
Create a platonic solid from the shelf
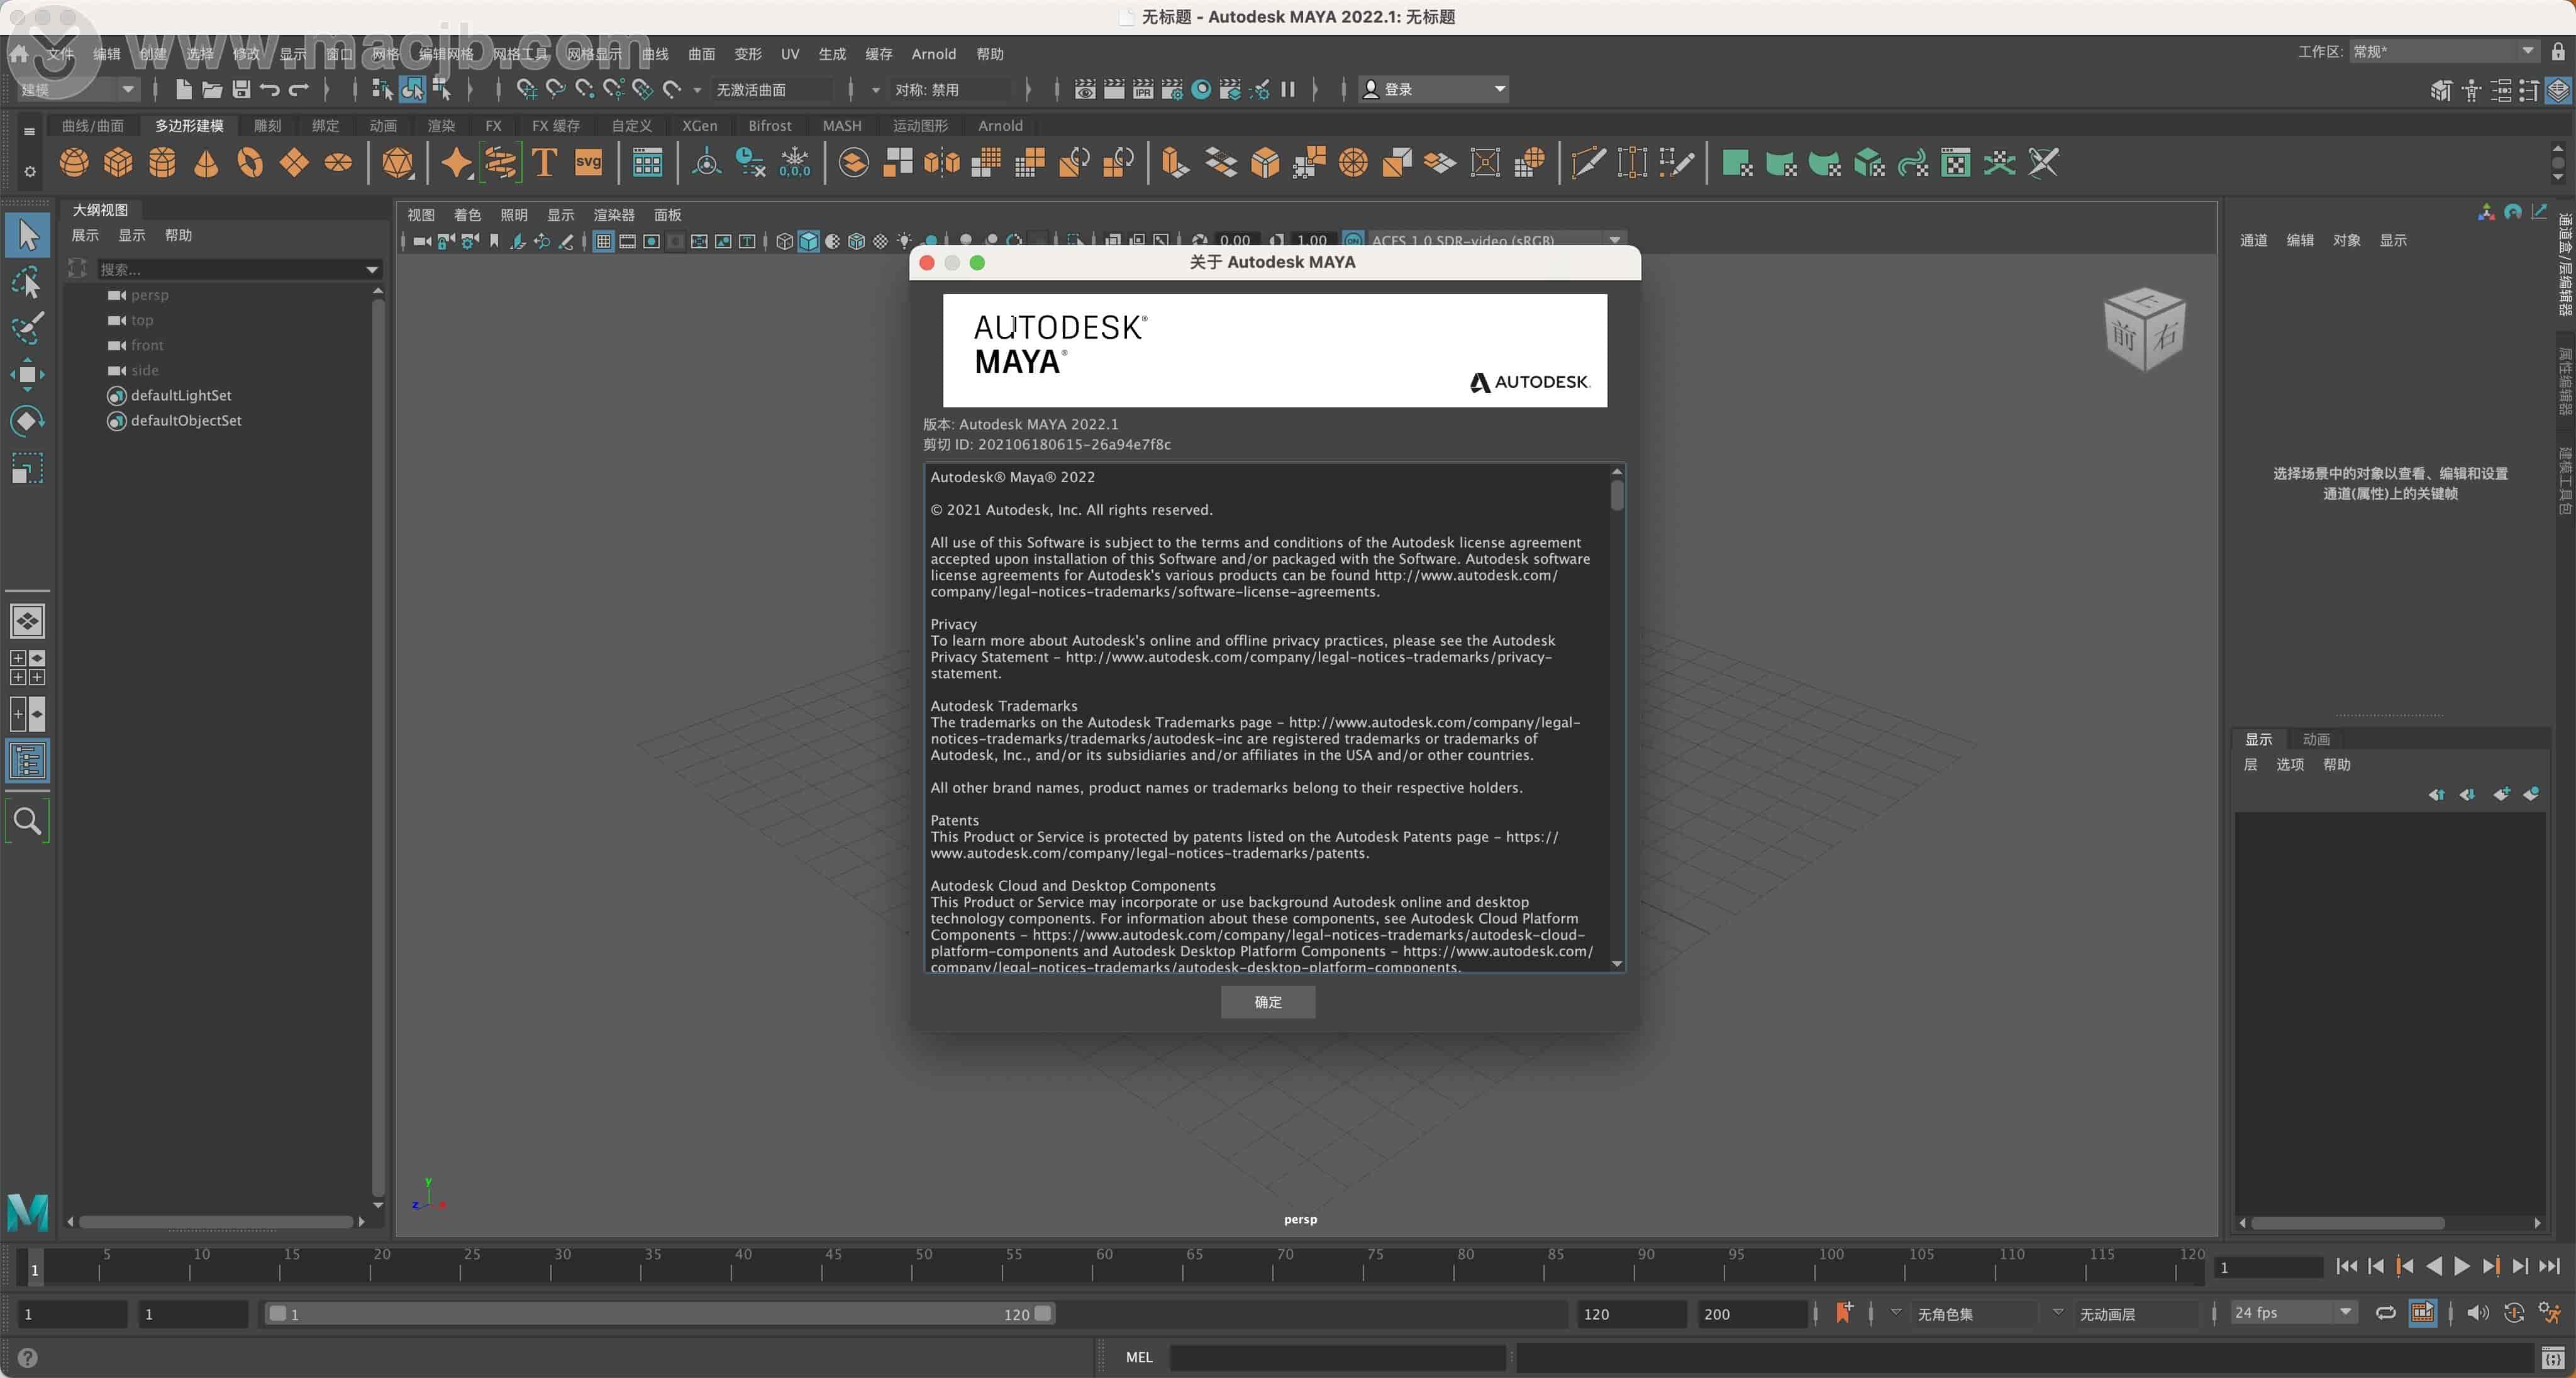397,163
